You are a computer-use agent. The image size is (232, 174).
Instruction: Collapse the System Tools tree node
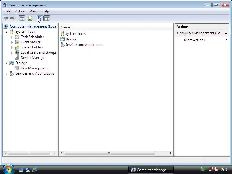coord(6,32)
